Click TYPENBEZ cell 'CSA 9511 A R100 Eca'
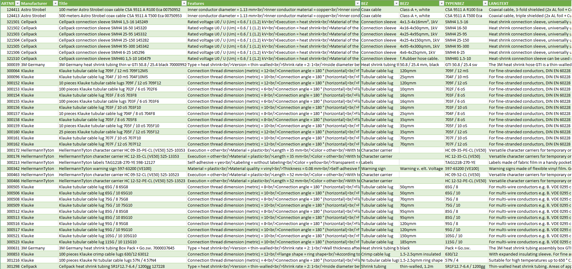 click(466, 9)
